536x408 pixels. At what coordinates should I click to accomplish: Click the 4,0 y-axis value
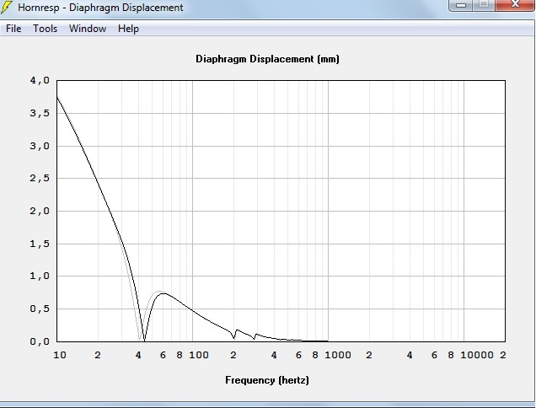[x=40, y=80]
